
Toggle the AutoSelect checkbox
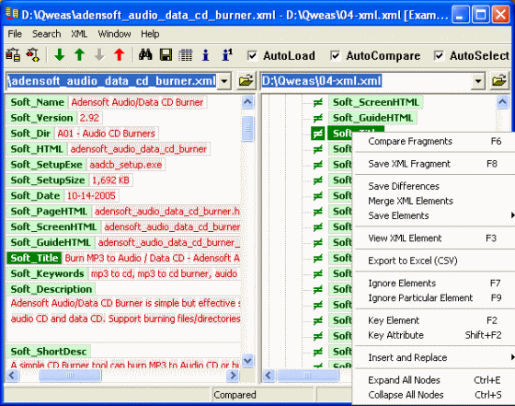point(439,55)
